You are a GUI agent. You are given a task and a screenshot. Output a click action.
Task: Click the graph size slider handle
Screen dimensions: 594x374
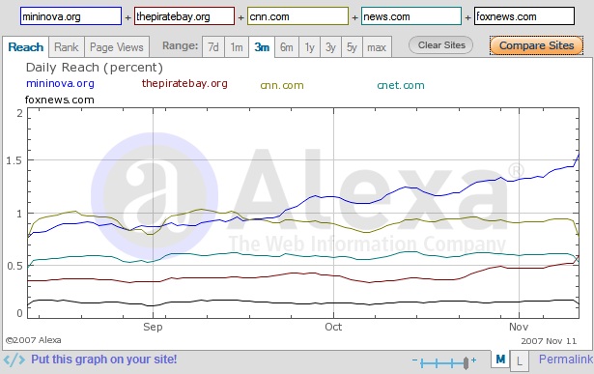tap(466, 363)
